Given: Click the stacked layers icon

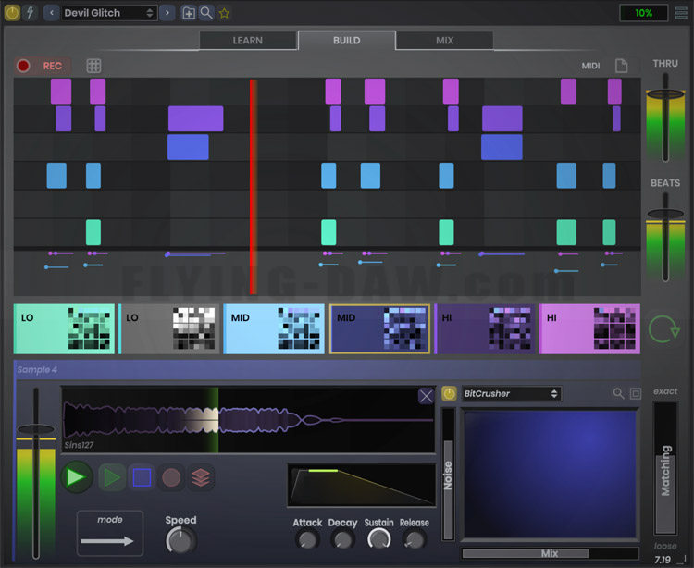Looking at the screenshot, I should (x=202, y=478).
